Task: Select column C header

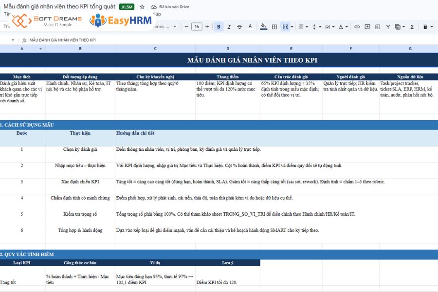Action: click(155, 49)
